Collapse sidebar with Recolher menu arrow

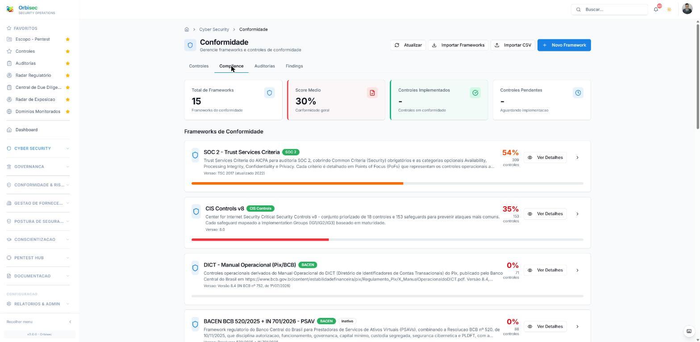pyautogui.click(x=70, y=322)
